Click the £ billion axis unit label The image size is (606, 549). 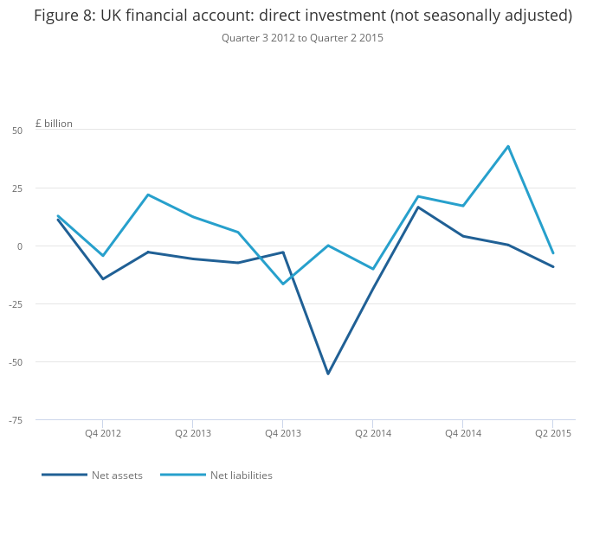(54, 124)
